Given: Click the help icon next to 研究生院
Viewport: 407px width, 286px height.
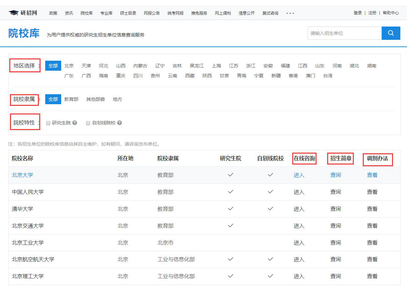Looking at the screenshot, I should coord(74,123).
